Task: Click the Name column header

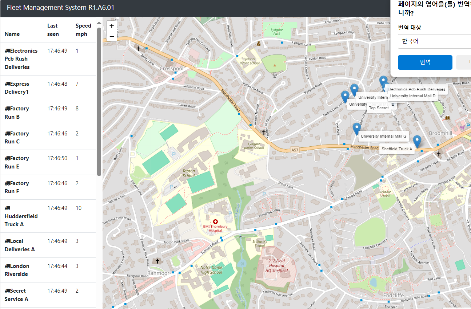Action: coord(12,34)
